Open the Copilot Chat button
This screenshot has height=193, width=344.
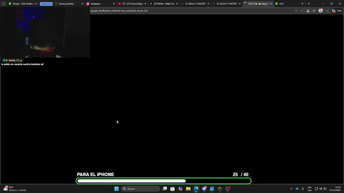click(x=336, y=11)
